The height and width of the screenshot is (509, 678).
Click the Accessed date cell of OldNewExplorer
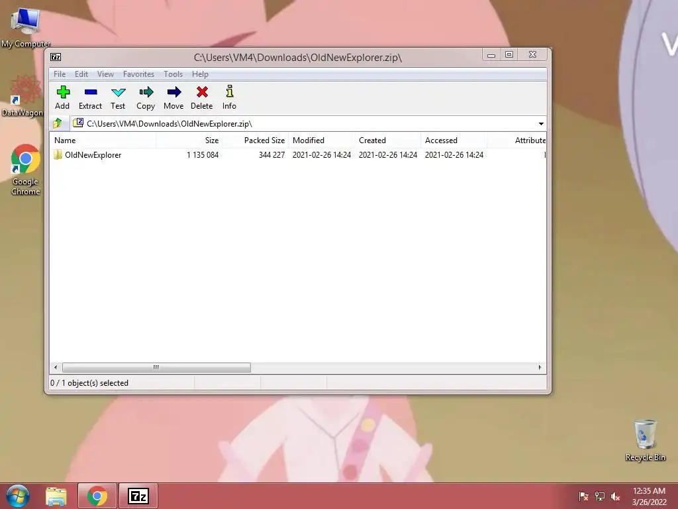tap(454, 155)
